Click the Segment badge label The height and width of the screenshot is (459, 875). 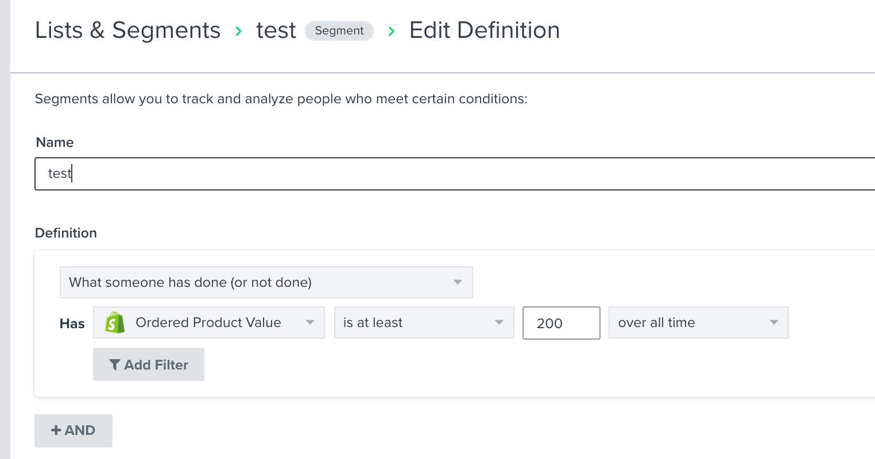pos(339,31)
